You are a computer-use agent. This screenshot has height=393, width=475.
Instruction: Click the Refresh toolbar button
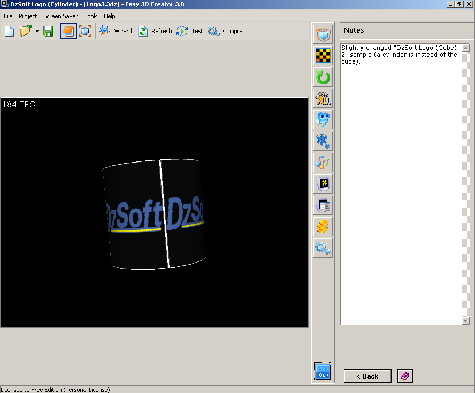point(155,31)
